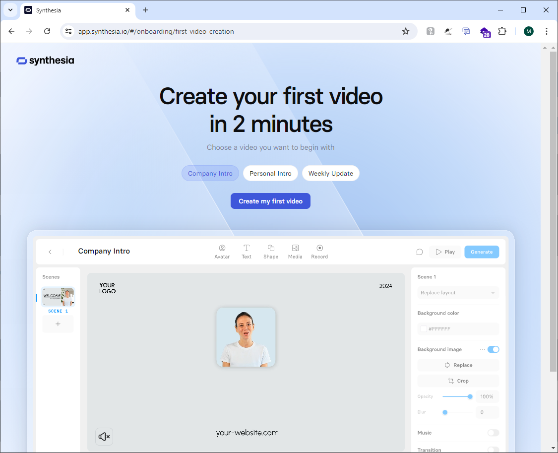Click the white background color swatch
This screenshot has height=453, width=558.
pos(424,329)
